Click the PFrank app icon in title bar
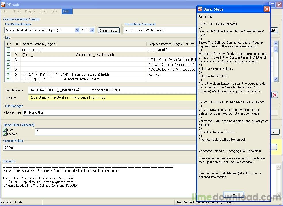The height and width of the screenshot is (206, 283). pos(3,5)
